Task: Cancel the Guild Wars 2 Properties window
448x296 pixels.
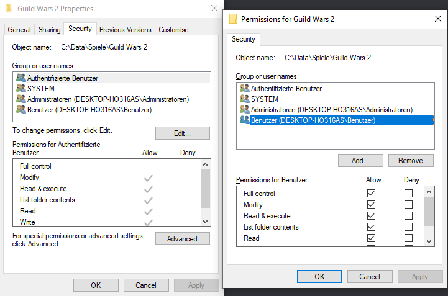Action: (146, 285)
